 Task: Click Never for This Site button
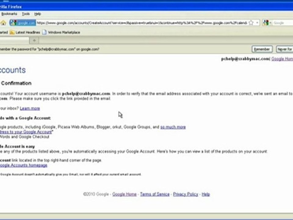click(x=284, y=49)
